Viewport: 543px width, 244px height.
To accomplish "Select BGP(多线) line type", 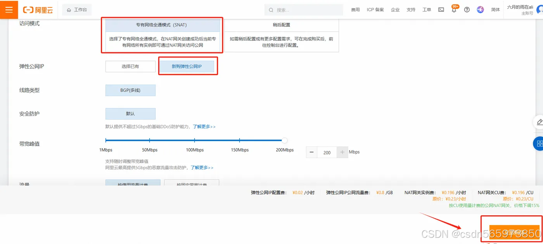I will [x=130, y=90].
